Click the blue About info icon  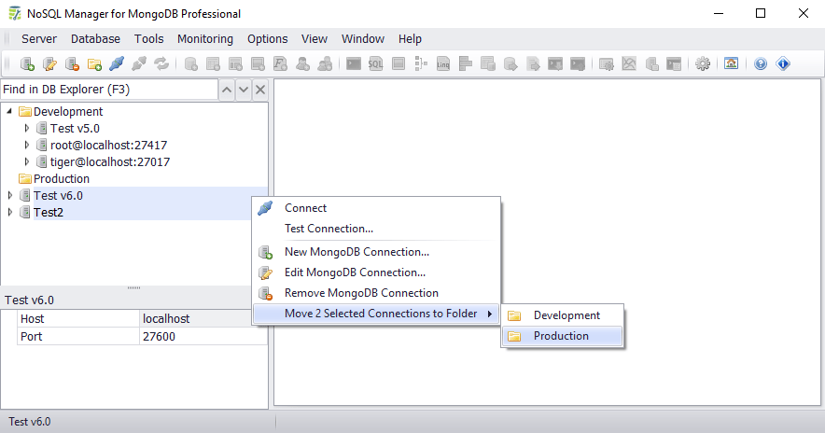(783, 64)
